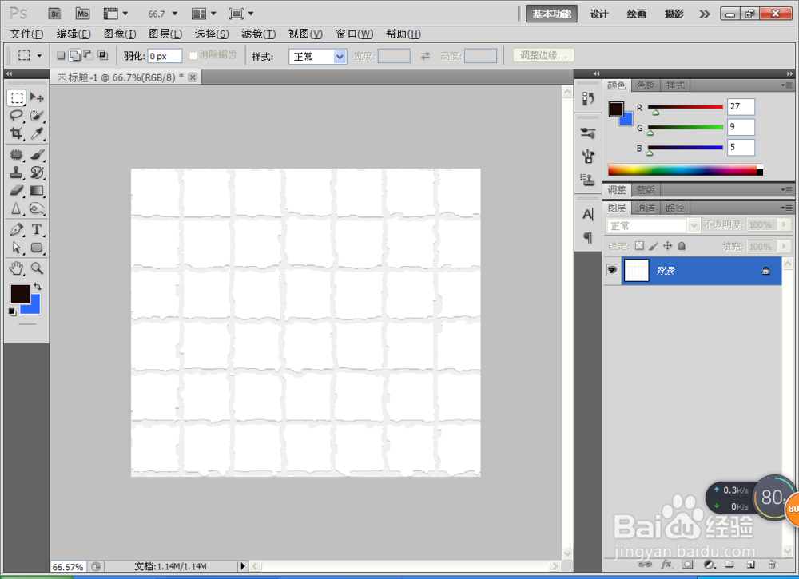Select the Rectangular Marquee tool

pyautogui.click(x=17, y=97)
